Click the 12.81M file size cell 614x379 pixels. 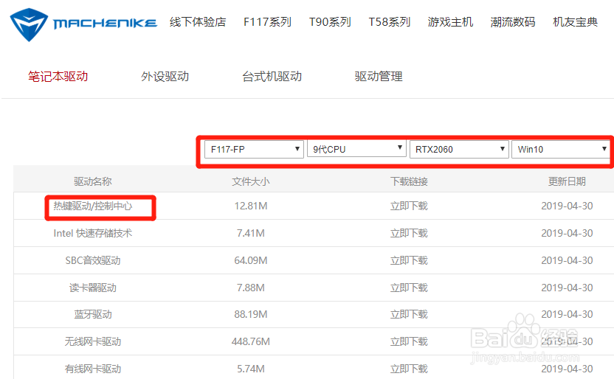pos(251,206)
